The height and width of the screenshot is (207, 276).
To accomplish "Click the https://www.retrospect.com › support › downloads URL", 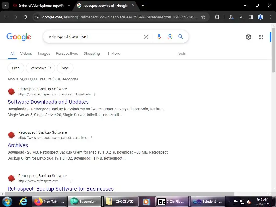I will pos(54,94).
